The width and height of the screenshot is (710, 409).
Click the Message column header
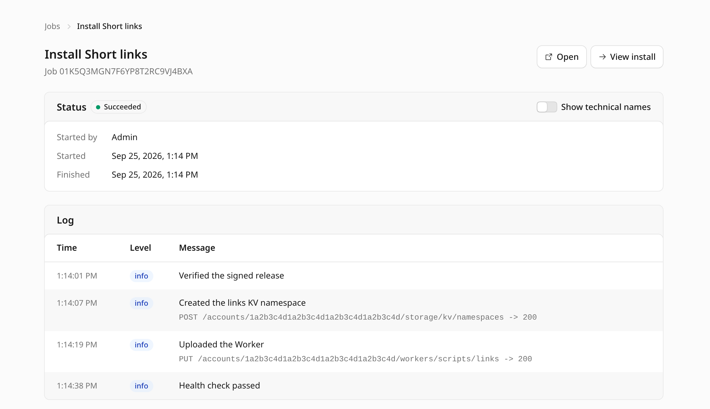[197, 248]
